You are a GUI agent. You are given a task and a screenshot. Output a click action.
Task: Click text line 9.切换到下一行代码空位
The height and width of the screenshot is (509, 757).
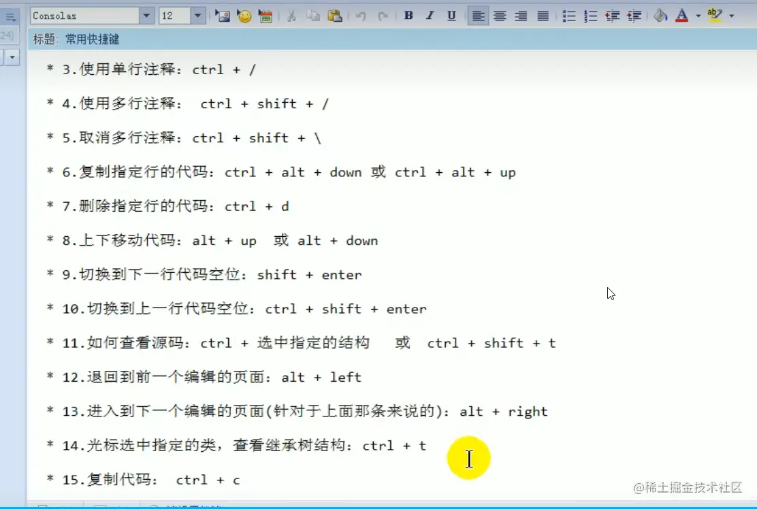204,274
